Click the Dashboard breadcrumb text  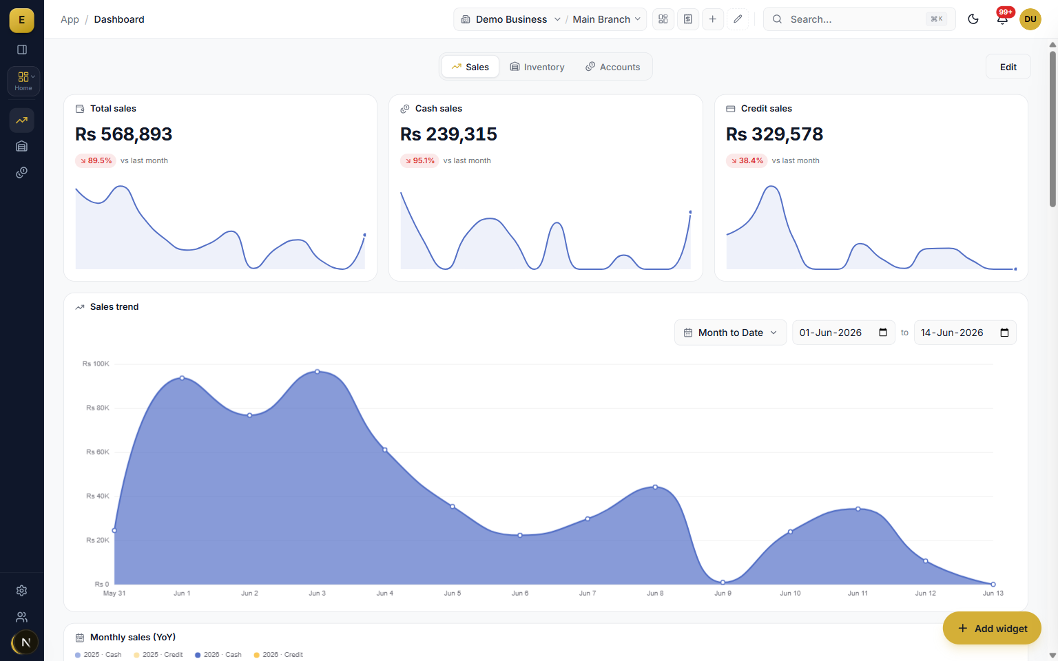(119, 19)
